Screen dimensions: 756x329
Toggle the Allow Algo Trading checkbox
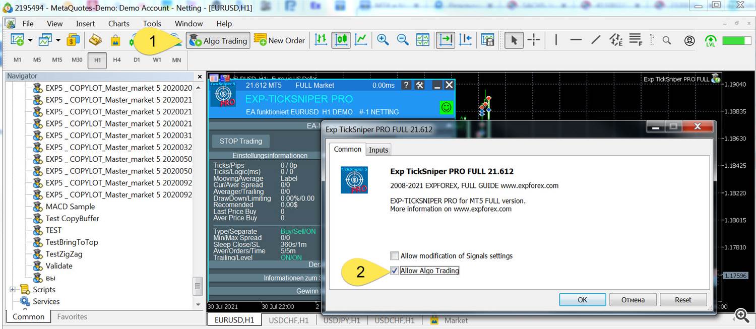395,271
